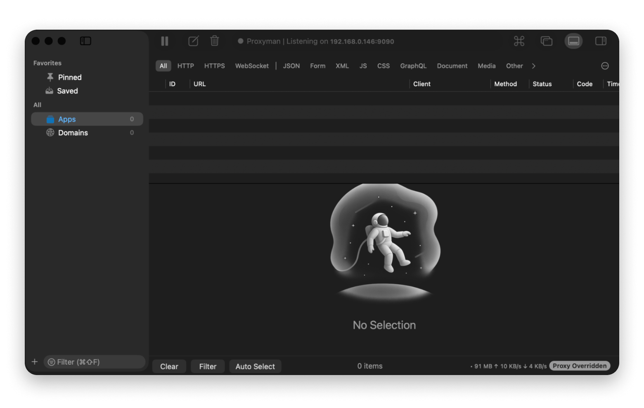Click the Filter button at the bottom

click(x=208, y=366)
